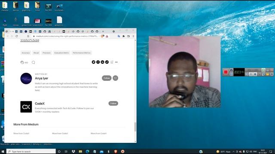Image resolution: width=275 pixels, height=154 pixels.
Task: Open a new browser tab
Action: (103, 31)
